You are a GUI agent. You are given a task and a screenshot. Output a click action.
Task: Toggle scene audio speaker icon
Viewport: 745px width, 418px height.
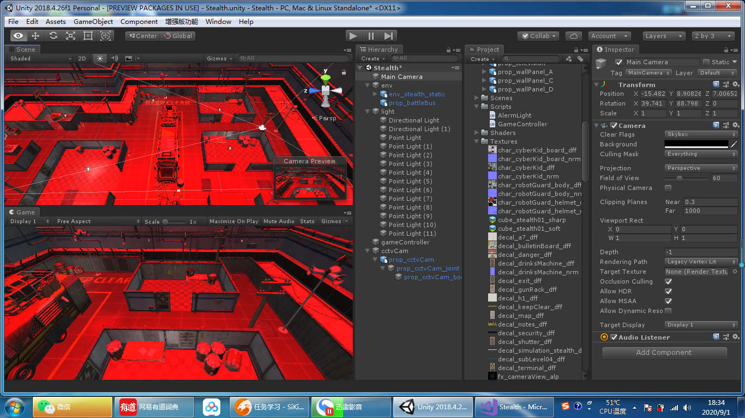pos(114,58)
